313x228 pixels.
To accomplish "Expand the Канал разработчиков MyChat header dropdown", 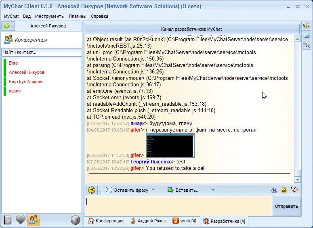I will [296, 29].
